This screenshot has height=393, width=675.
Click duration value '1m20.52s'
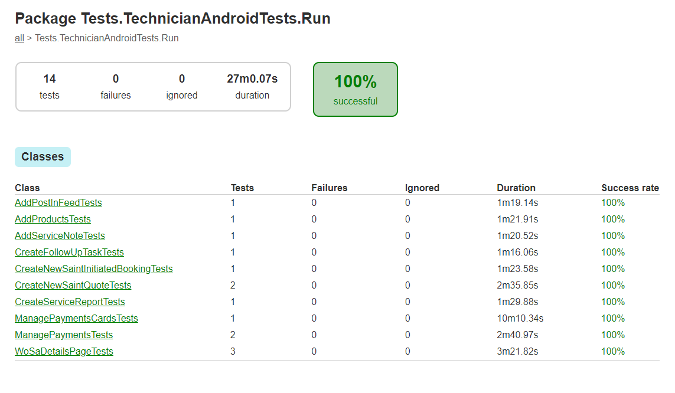[x=517, y=236]
